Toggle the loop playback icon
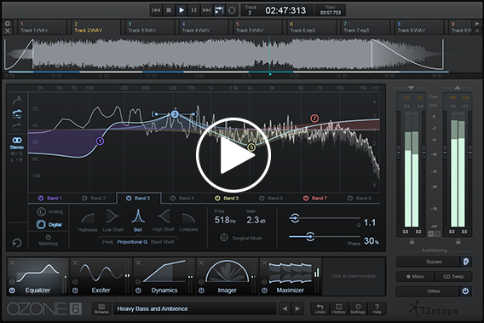Screen dimensions: 484x323 point(232,10)
